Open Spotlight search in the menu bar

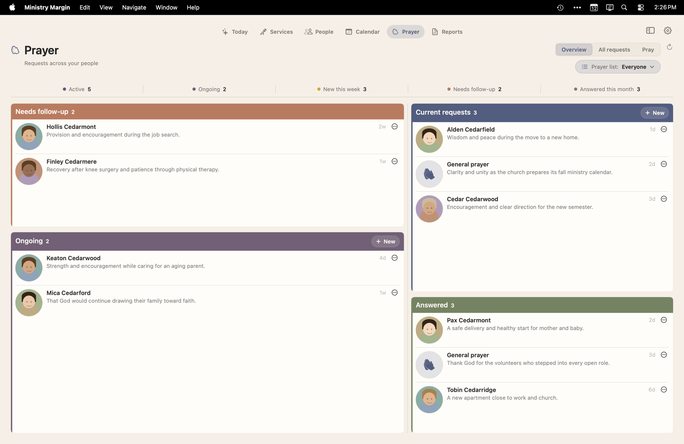click(624, 7)
